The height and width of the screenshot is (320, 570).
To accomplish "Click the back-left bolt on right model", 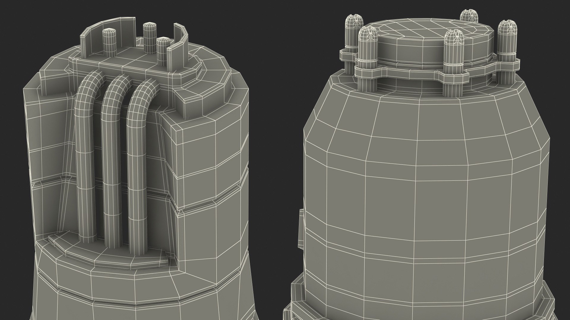I will pyautogui.click(x=354, y=36).
